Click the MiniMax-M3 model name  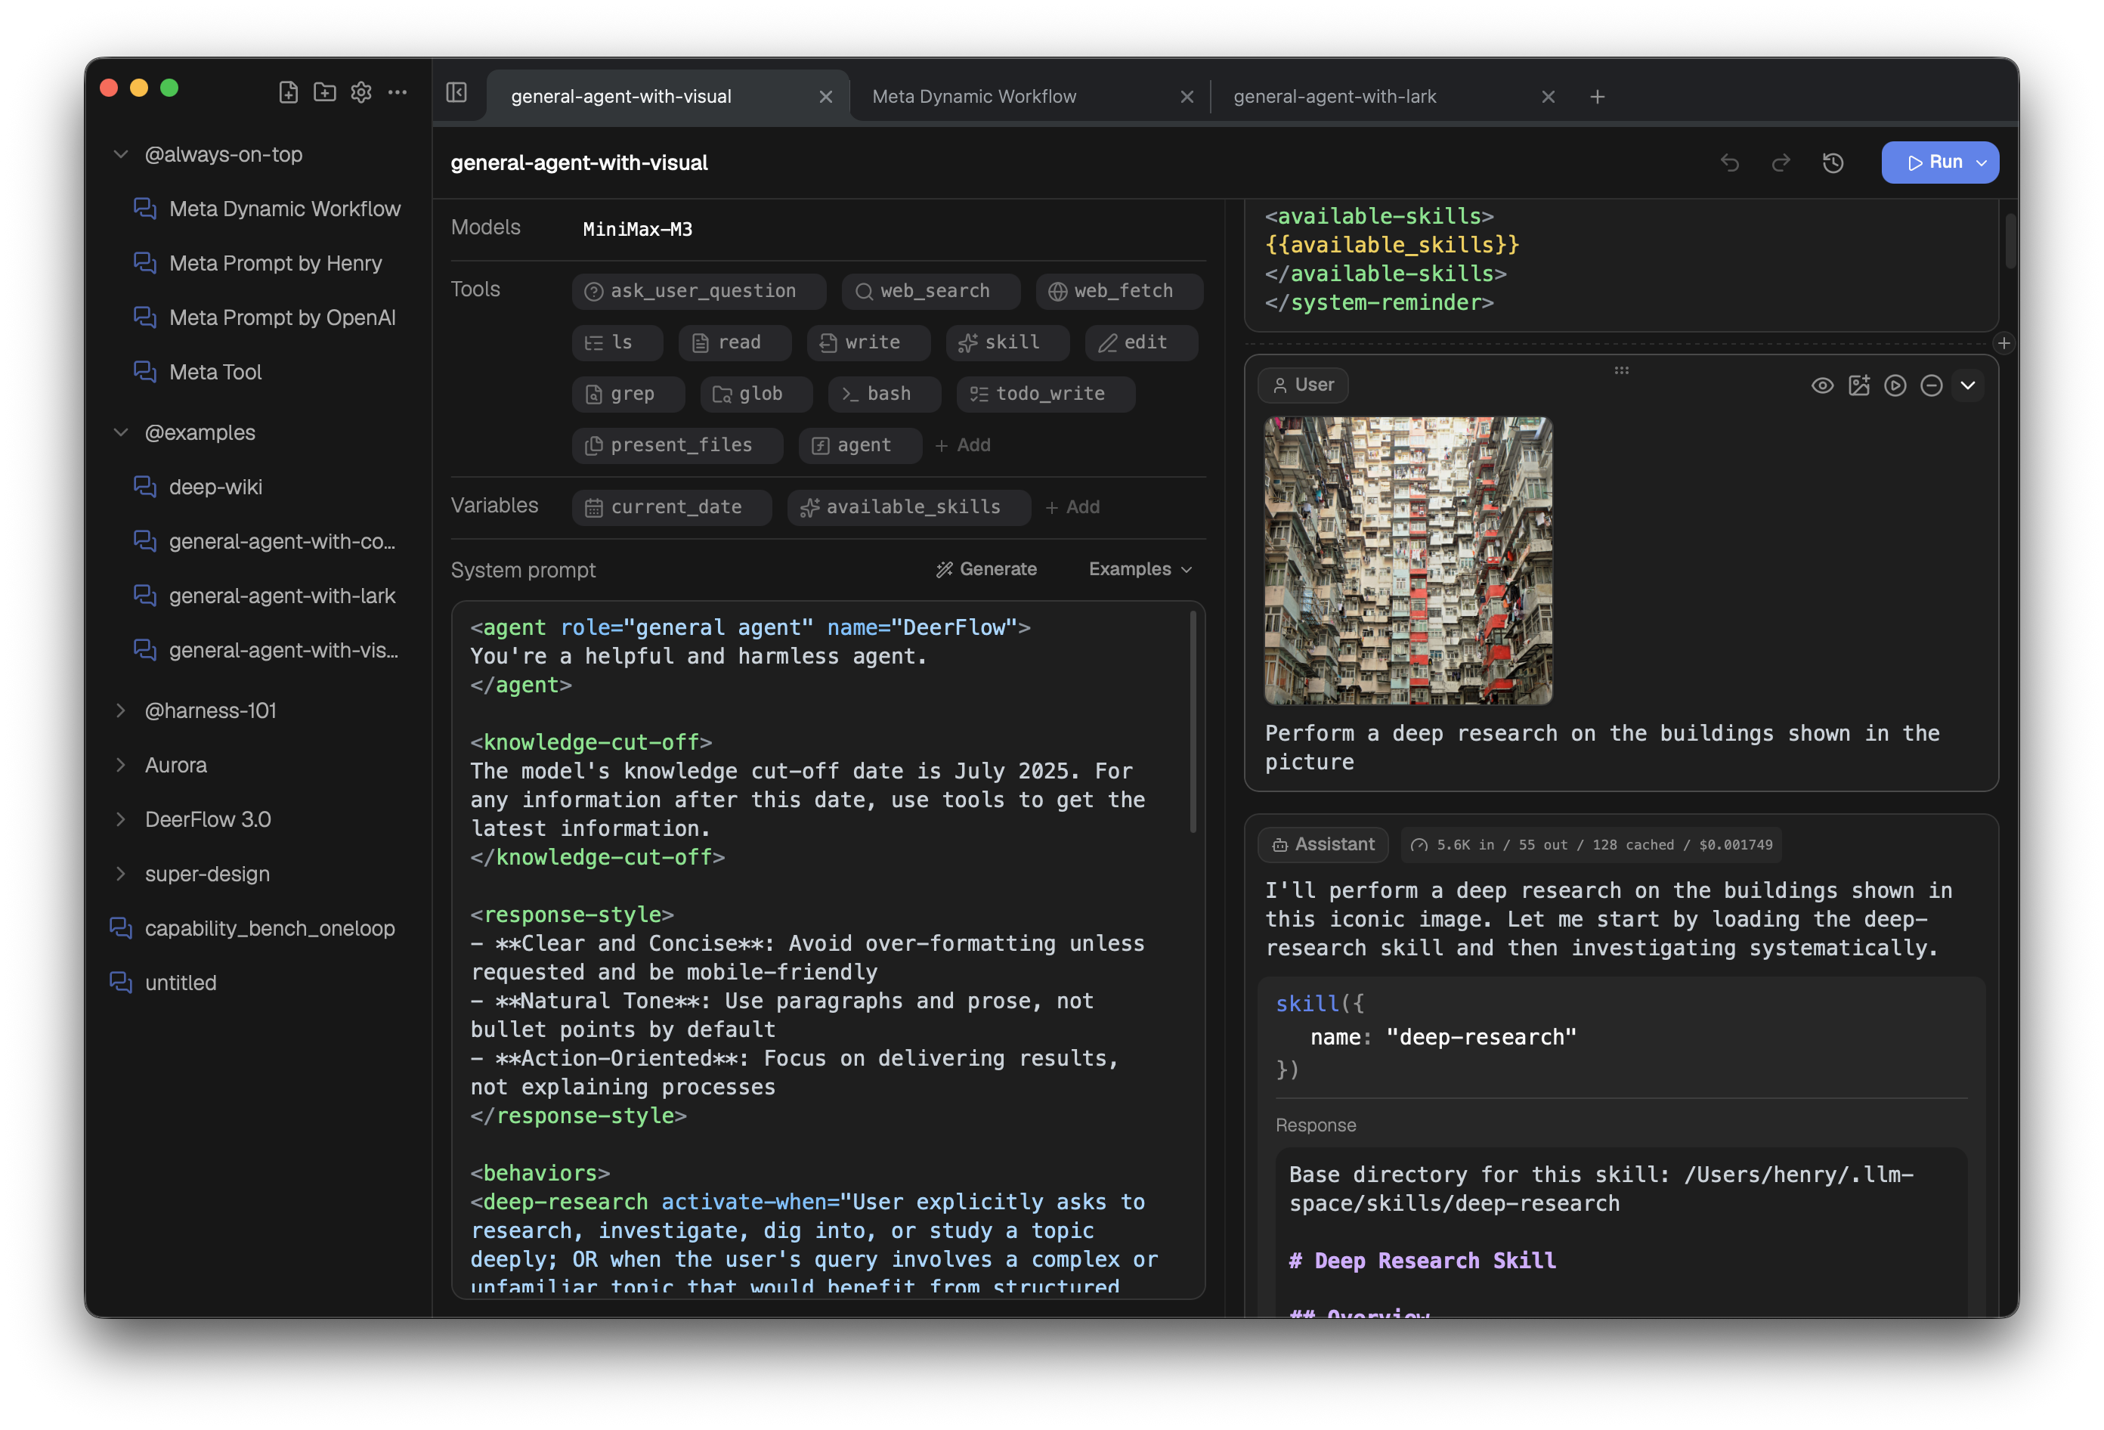(x=637, y=229)
